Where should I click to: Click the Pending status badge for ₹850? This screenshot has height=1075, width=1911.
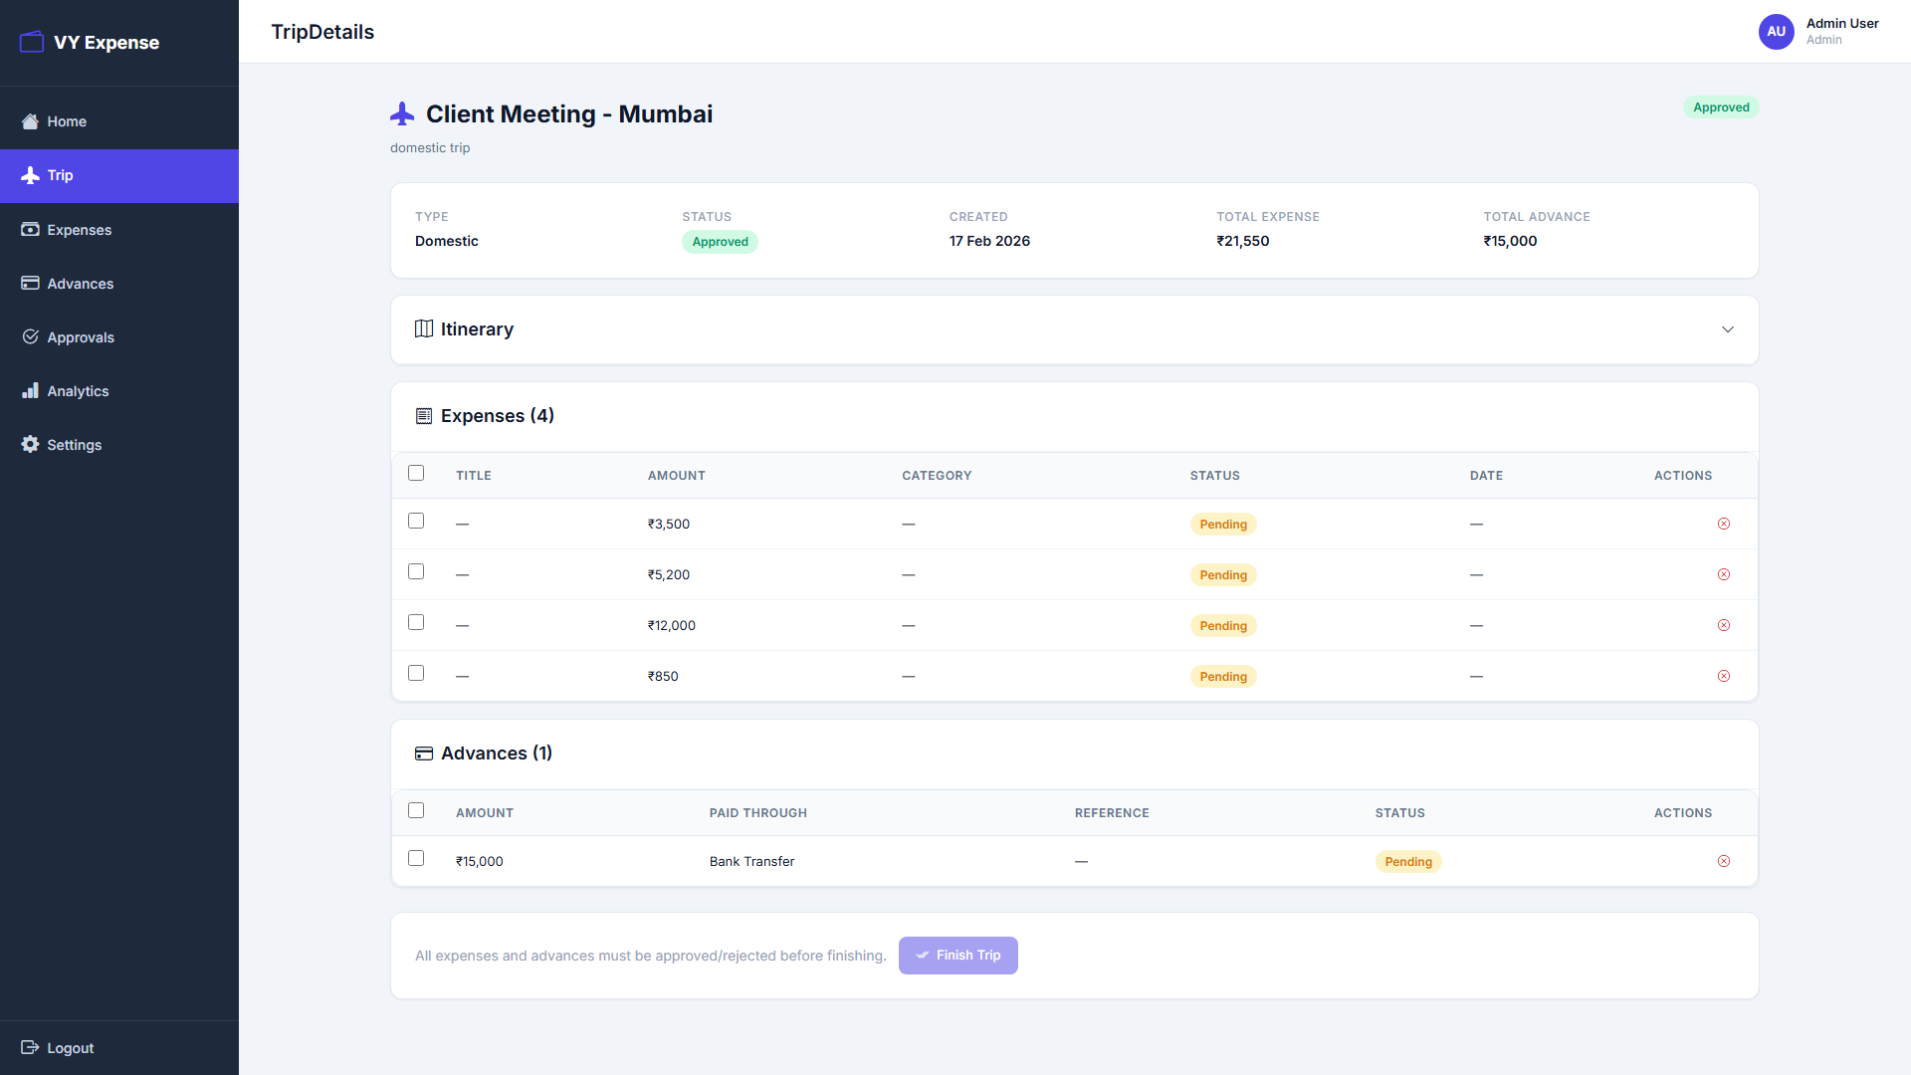(x=1223, y=677)
